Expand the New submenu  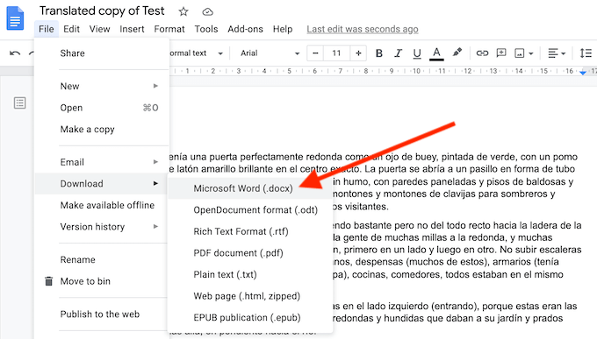(102, 86)
